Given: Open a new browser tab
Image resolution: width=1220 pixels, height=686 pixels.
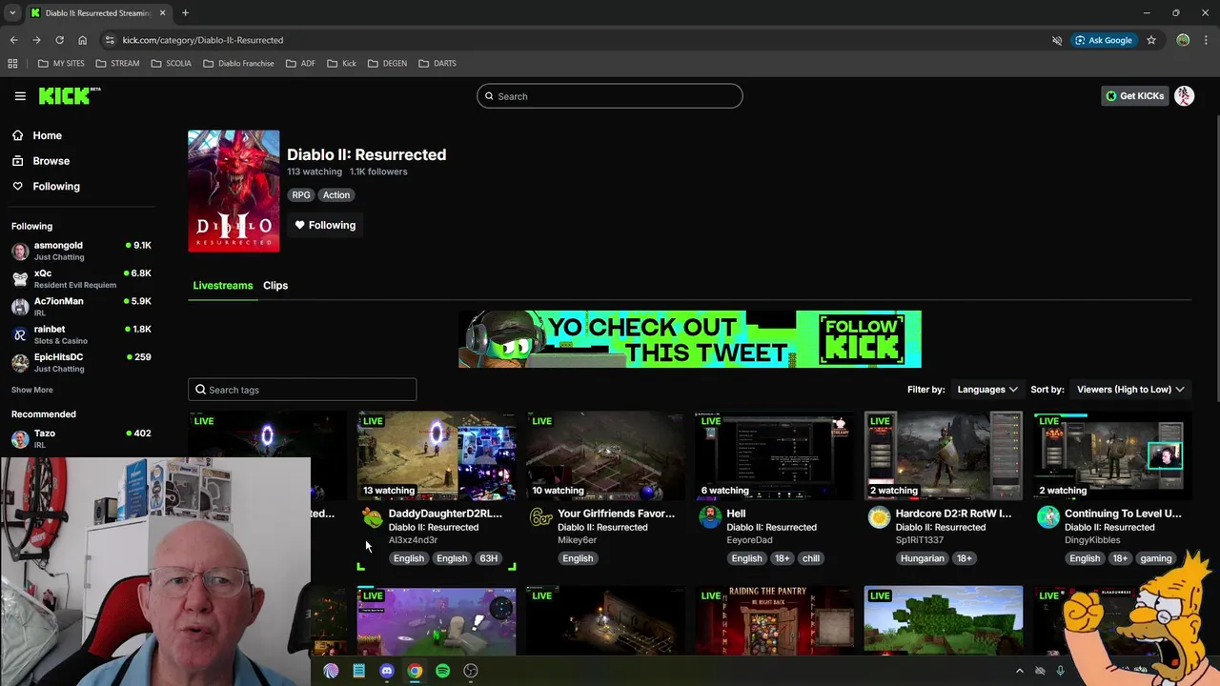Looking at the screenshot, I should [x=185, y=13].
